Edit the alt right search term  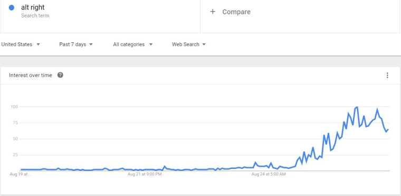tap(33, 7)
